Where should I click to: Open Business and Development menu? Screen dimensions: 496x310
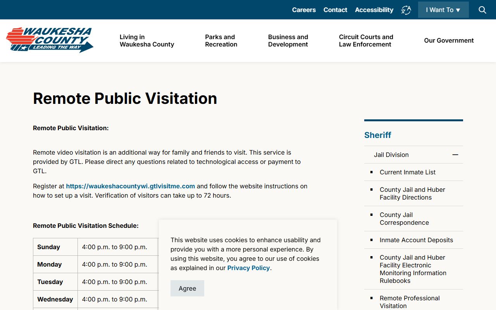[x=288, y=41]
